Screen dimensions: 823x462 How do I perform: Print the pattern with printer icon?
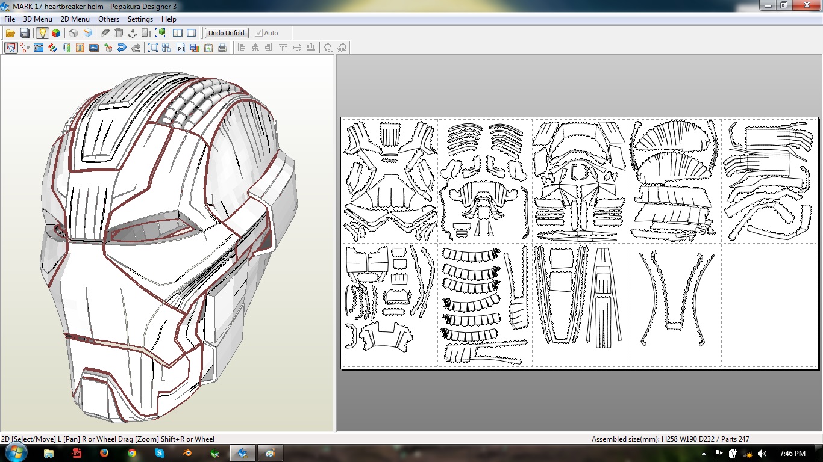222,48
